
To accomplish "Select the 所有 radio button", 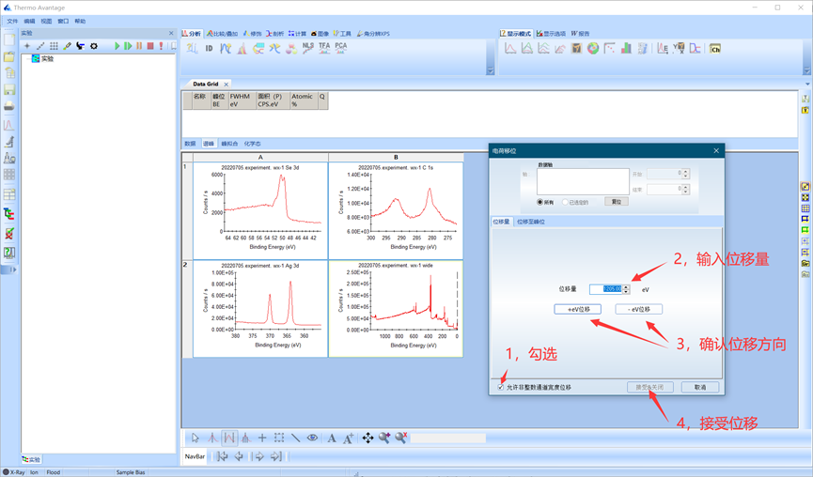I will [x=540, y=202].
